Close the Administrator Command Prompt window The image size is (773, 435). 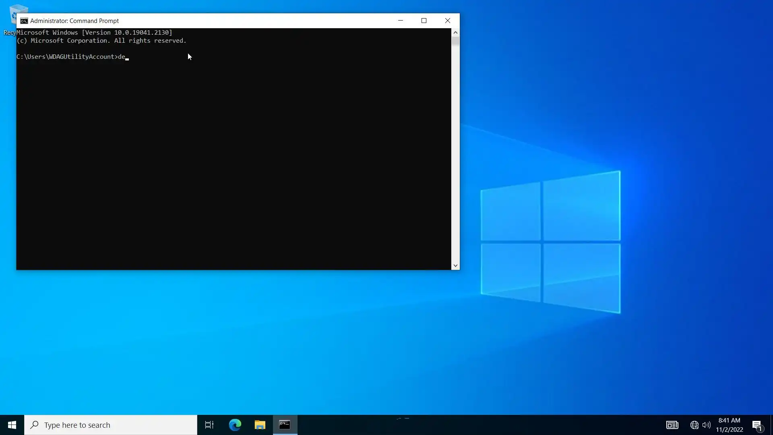pos(447,21)
